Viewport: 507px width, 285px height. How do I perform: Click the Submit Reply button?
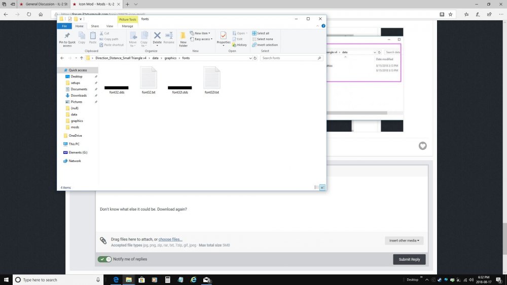(x=409, y=259)
